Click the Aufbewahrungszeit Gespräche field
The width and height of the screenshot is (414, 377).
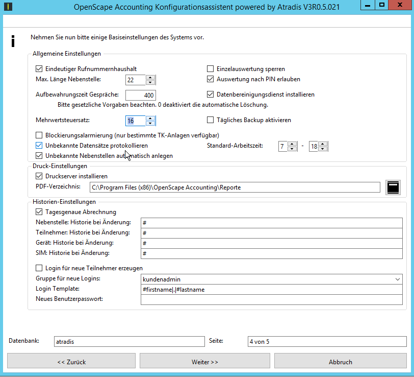[141, 95]
